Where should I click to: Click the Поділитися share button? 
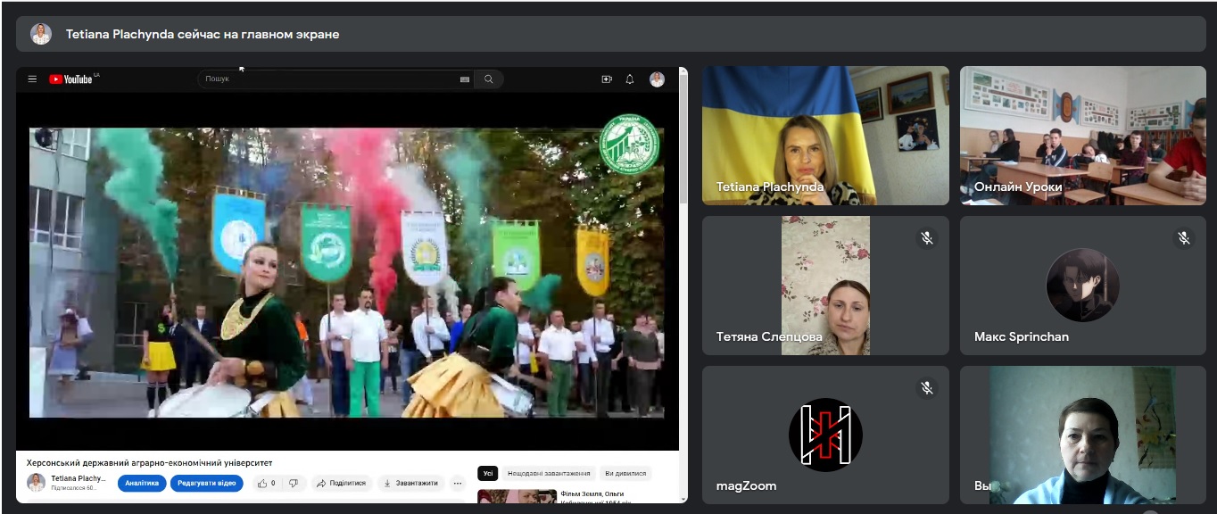[x=342, y=483]
